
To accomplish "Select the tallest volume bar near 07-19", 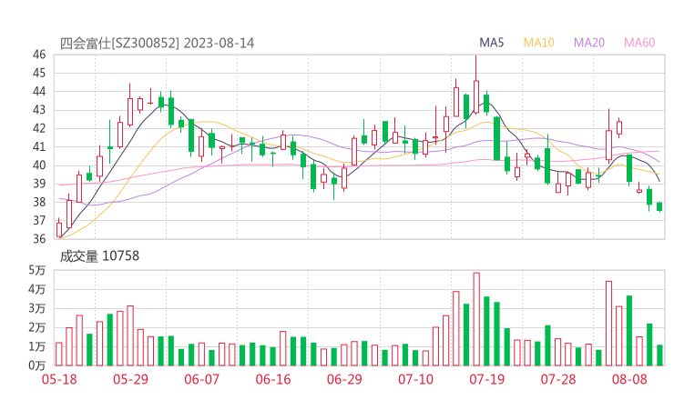I will click(476, 319).
